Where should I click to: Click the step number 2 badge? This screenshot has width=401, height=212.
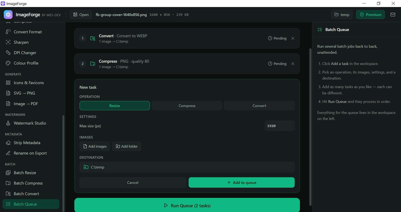point(83,64)
